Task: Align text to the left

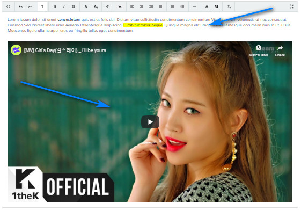Action: pos(133,6)
